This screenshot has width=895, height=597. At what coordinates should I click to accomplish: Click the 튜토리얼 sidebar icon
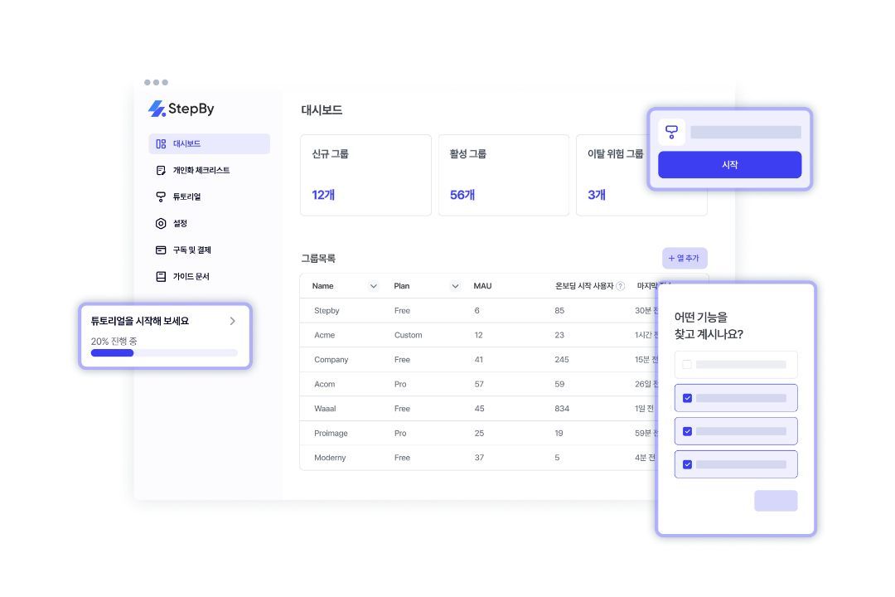161,197
